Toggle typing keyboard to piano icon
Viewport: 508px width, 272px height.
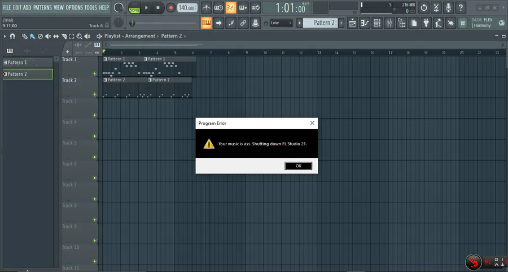click(x=206, y=23)
